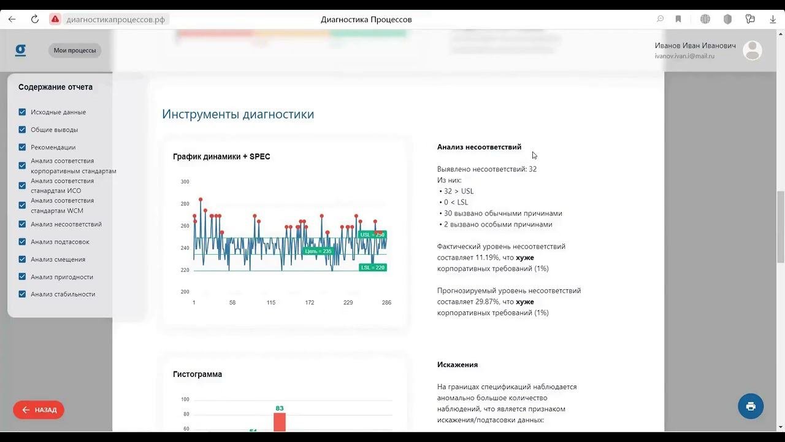Uncheck the Общие выводы checkbox
This screenshot has height=442, width=785.
[x=22, y=130]
